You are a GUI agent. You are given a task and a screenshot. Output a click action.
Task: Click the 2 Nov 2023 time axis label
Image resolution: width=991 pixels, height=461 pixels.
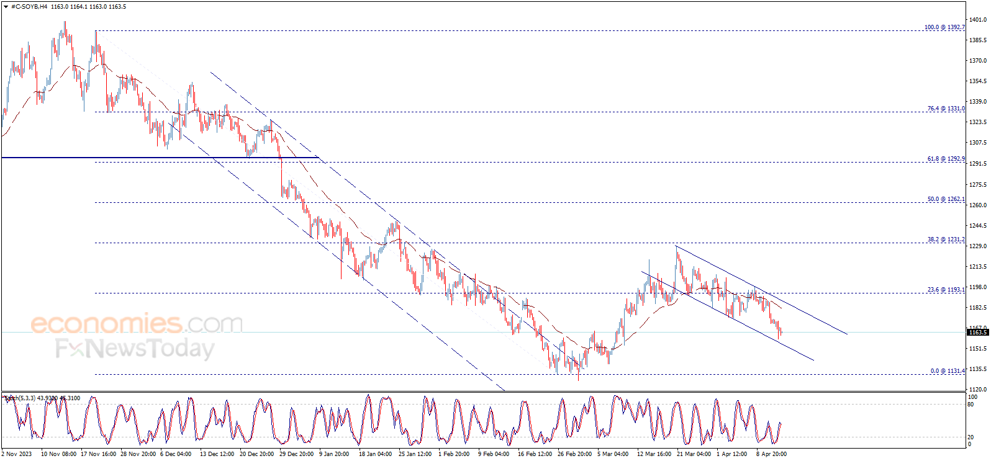pos(16,454)
